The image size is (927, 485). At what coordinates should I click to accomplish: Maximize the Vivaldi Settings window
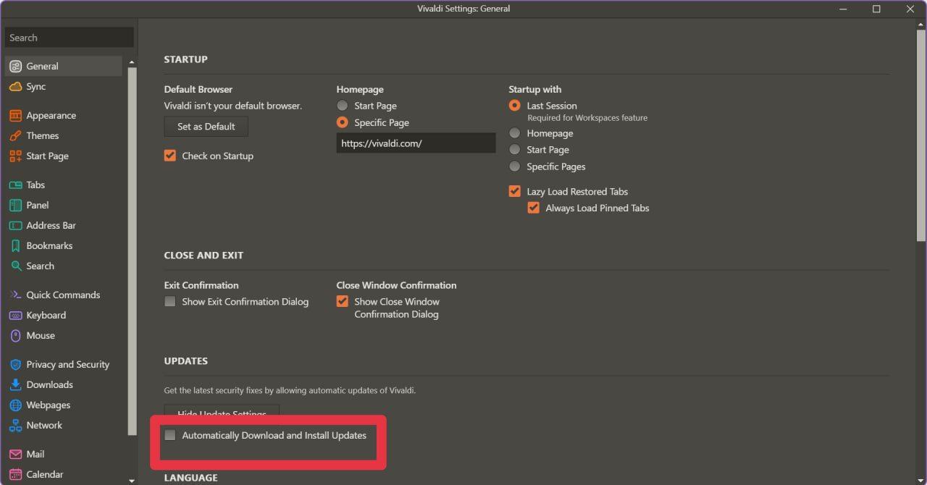(876, 9)
